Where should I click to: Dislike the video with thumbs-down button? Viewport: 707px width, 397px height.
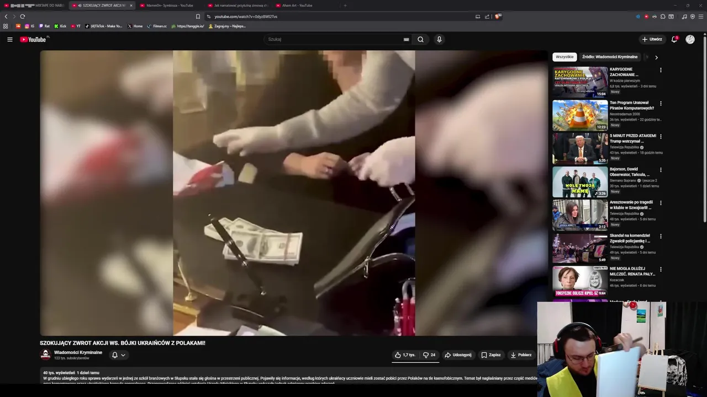pyautogui.click(x=429, y=355)
